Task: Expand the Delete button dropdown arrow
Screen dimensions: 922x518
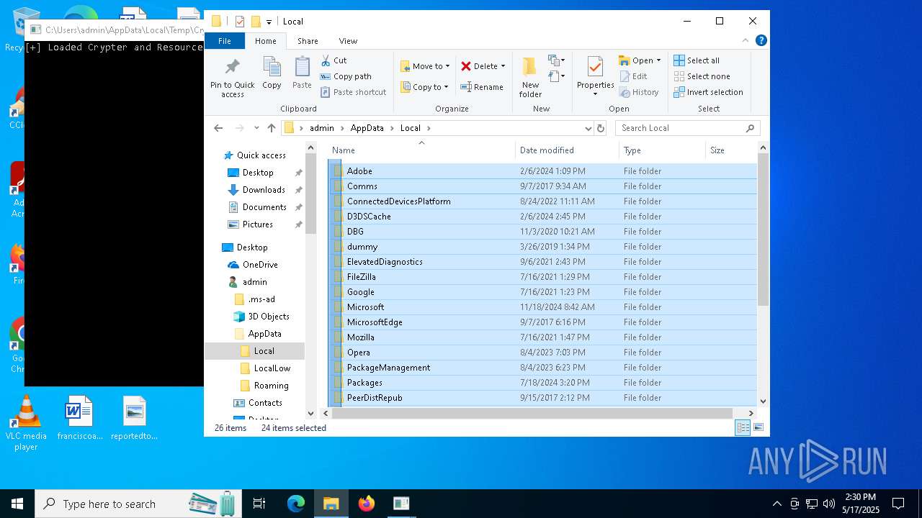Action: point(503,66)
